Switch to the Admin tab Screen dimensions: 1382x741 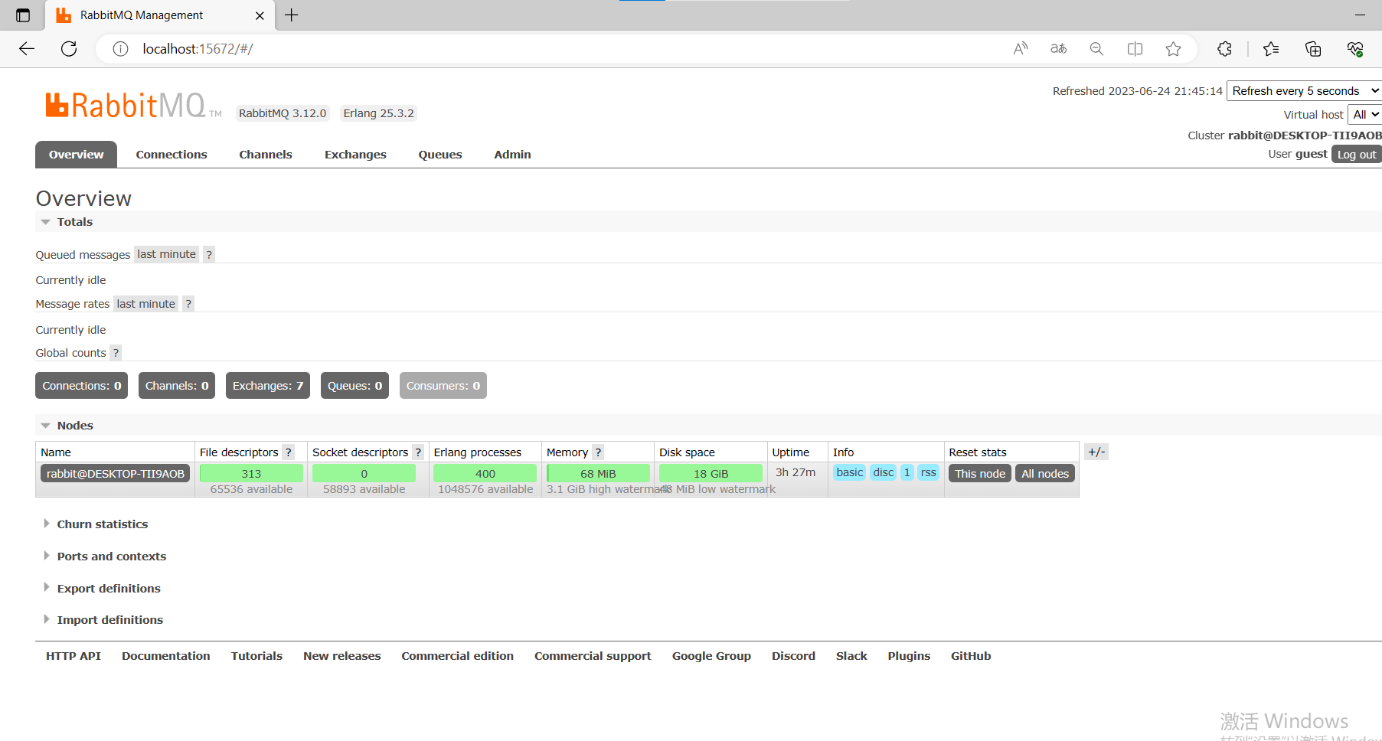coord(512,155)
